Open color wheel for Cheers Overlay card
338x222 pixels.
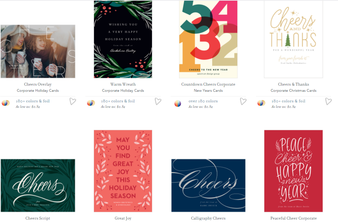click(6, 103)
